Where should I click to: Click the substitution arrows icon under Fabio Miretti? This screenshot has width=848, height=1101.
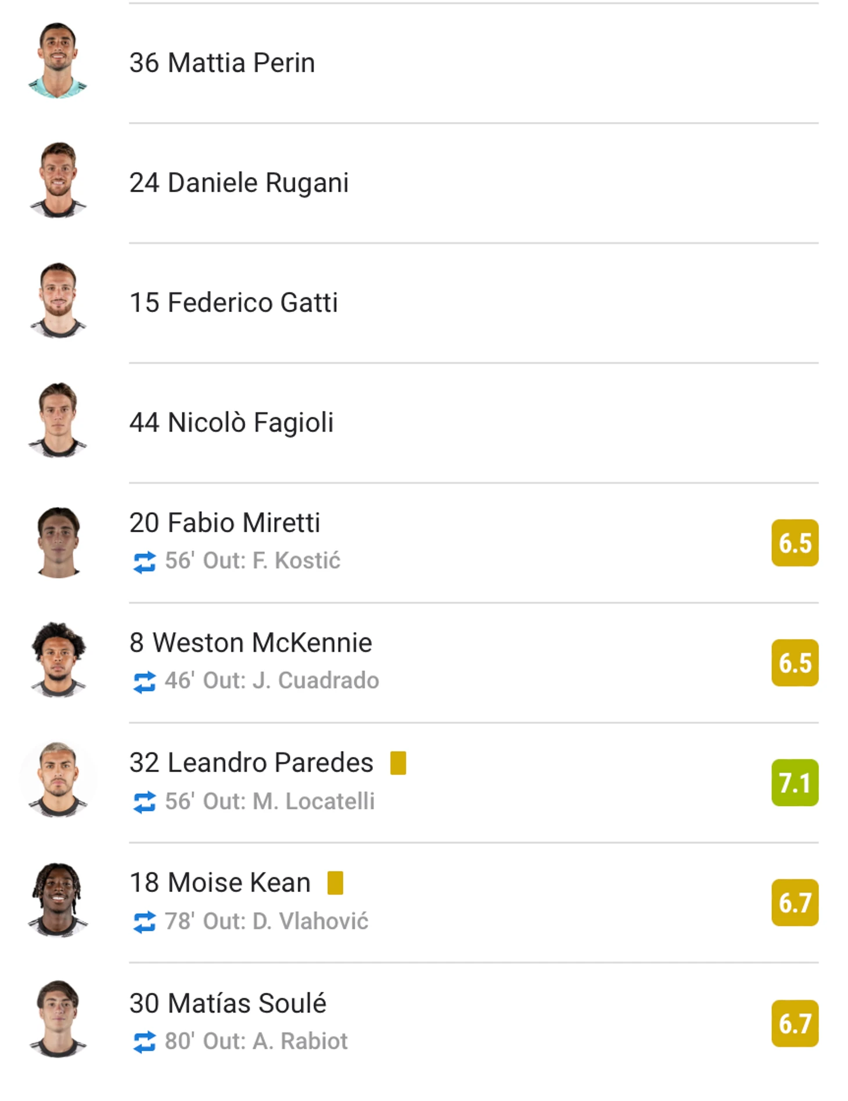144,562
